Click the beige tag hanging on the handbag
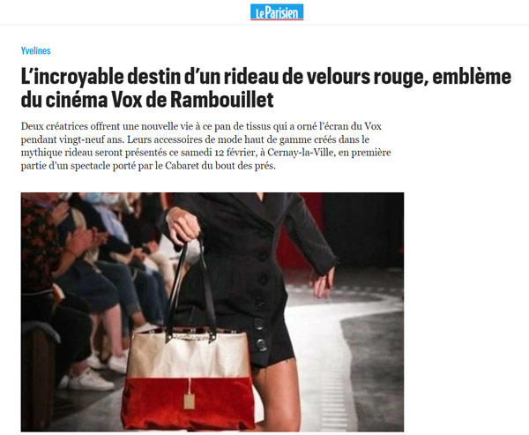Screen dimensions: 529x435 pos(189,401)
